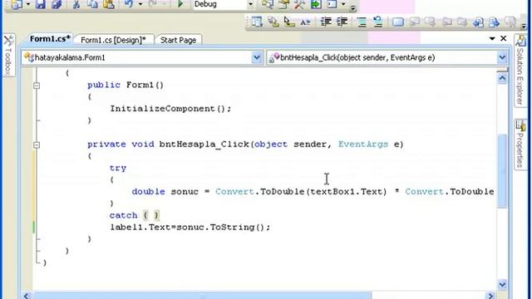
Task: Collapse the bntHesapla_Click method outline
Action: point(37,145)
